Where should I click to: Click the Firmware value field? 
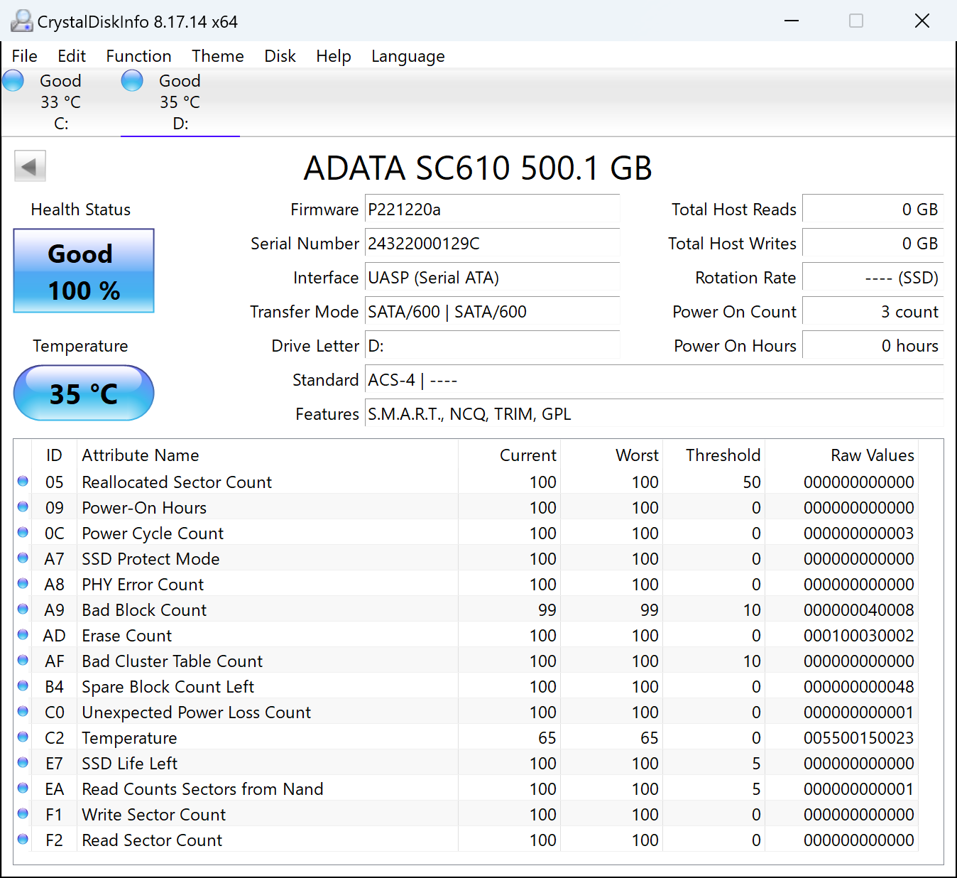(x=491, y=210)
